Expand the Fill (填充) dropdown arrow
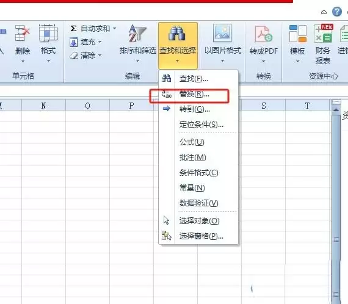Viewport: 348px width, 304px height. pos(100,42)
